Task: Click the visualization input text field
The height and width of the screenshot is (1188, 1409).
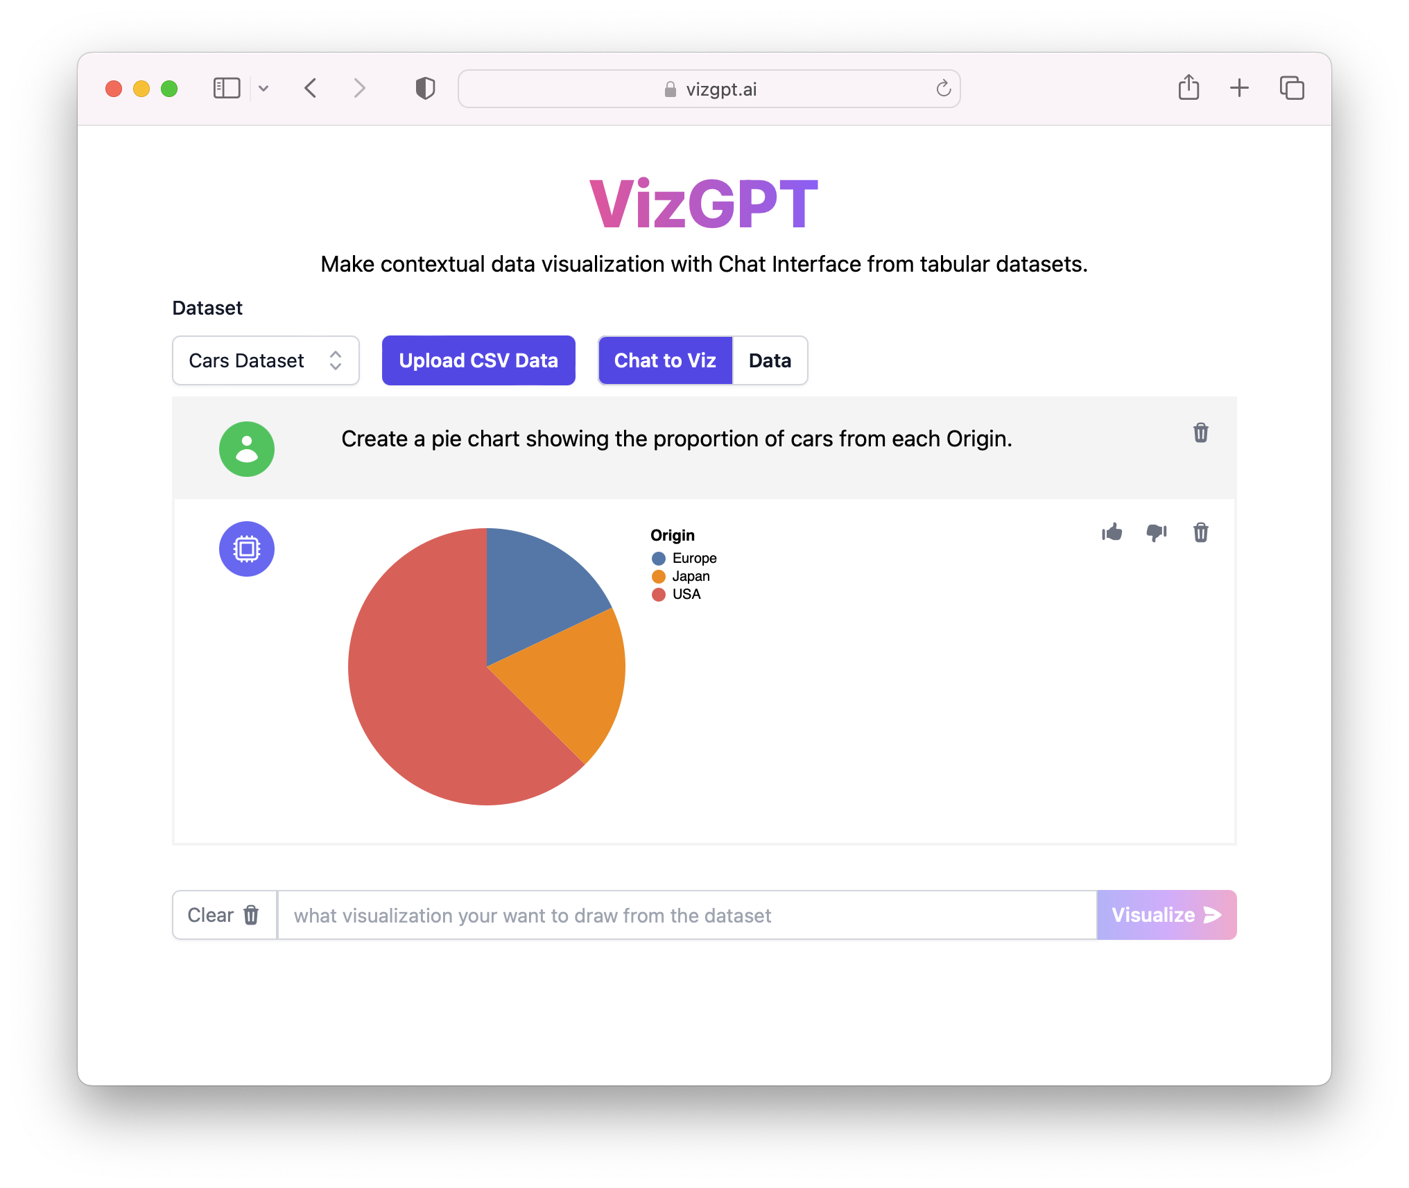Action: [x=686, y=915]
